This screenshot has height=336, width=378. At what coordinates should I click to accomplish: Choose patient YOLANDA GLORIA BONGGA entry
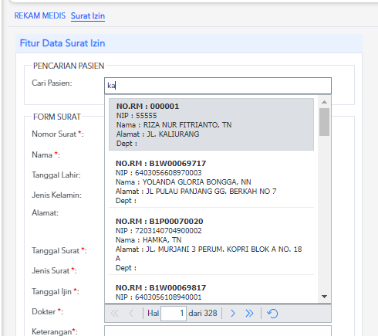(211, 182)
